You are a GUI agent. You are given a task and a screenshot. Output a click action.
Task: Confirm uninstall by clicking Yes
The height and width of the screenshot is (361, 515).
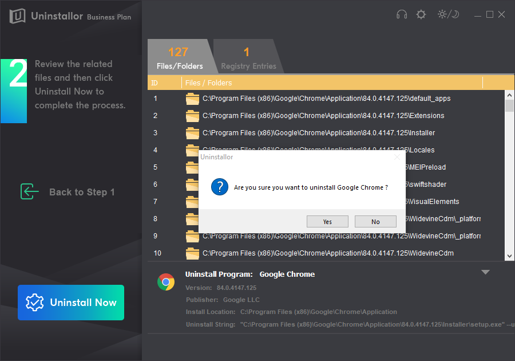[327, 222]
